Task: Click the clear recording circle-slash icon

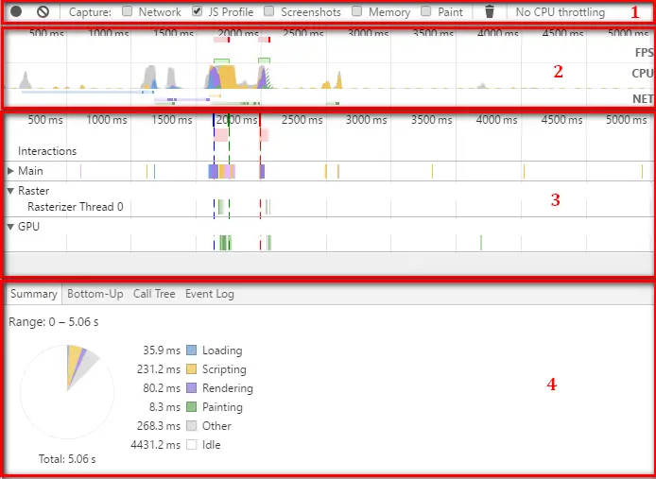Action: (43, 11)
